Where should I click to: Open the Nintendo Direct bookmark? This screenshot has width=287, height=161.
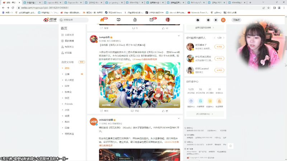click(x=198, y=13)
